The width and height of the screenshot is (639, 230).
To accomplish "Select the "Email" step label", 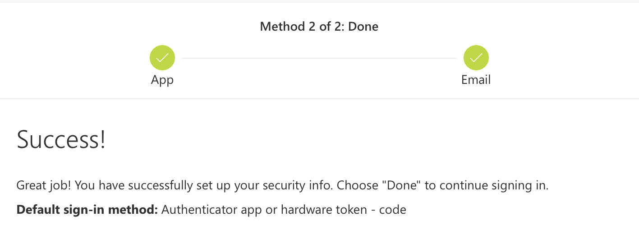I will click(476, 80).
